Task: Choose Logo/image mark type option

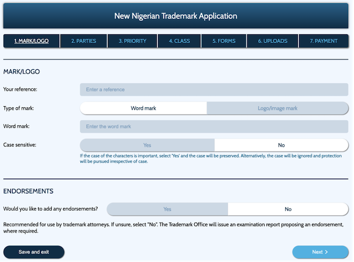Action: point(277,108)
